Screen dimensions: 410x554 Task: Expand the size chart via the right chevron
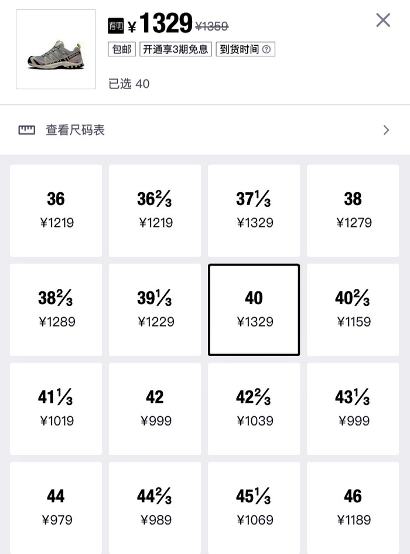[385, 130]
